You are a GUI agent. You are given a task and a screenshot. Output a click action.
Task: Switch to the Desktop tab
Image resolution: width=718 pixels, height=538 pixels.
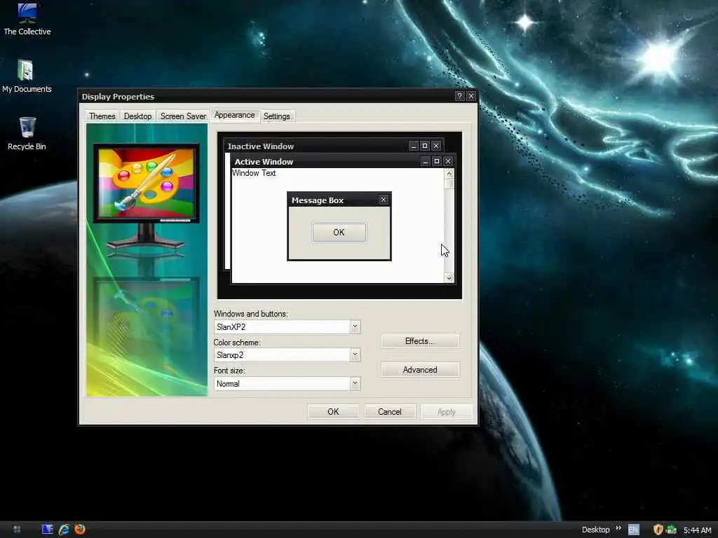(138, 116)
